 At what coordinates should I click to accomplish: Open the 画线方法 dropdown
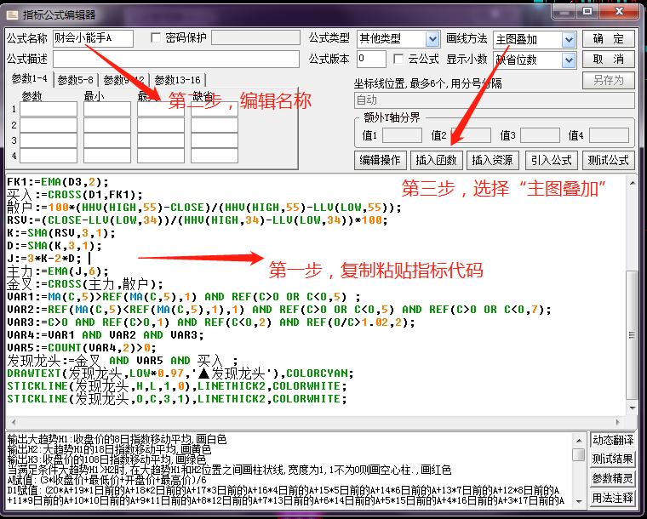click(569, 40)
